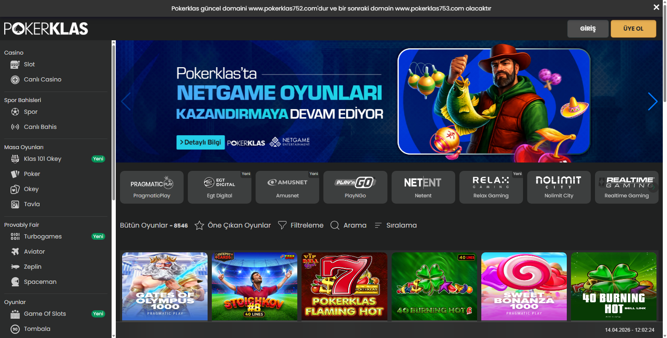Open the Slot menu label

pyautogui.click(x=29, y=64)
